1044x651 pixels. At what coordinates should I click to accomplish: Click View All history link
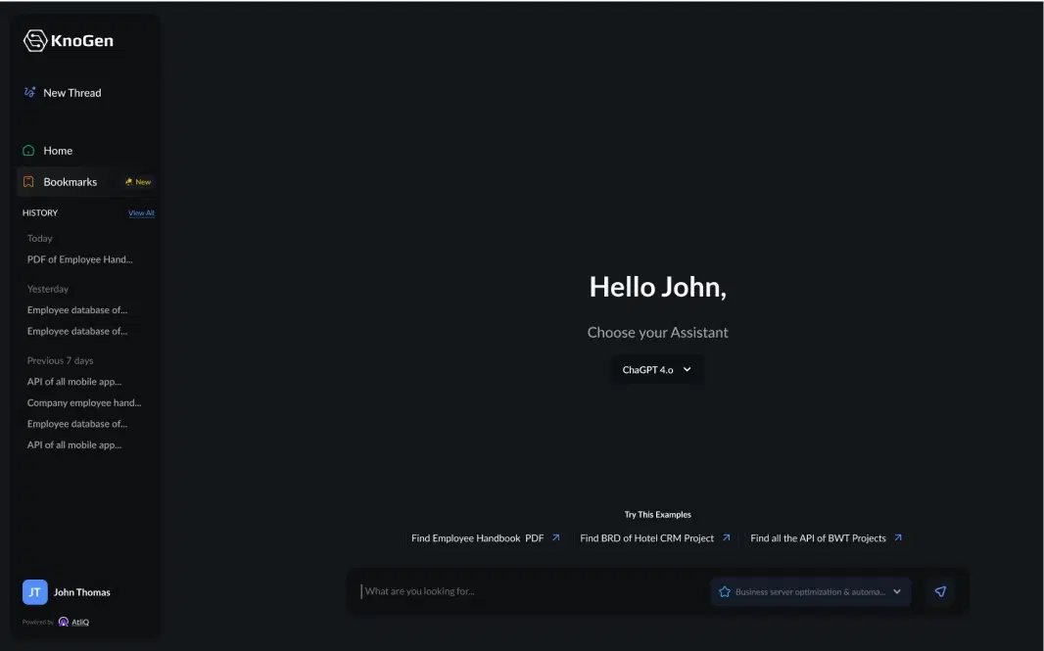click(141, 212)
